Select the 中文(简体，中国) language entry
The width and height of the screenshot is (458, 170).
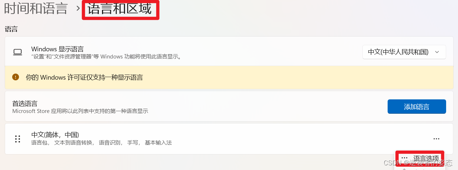(229, 139)
